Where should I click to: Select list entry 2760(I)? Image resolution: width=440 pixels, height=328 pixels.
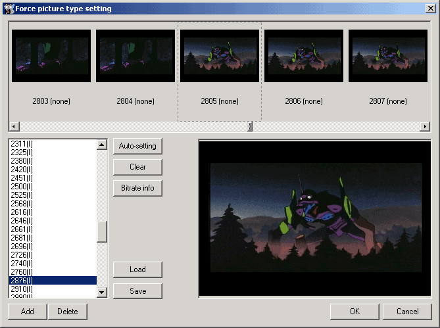[53, 272]
